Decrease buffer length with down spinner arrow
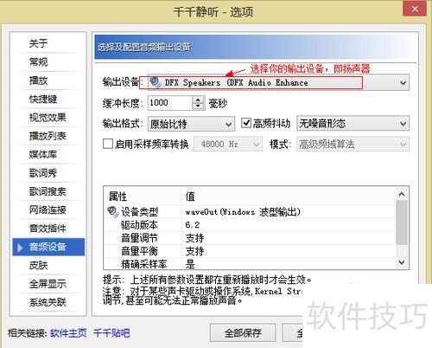Image resolution: width=432 pixels, height=348 pixels. click(198, 106)
